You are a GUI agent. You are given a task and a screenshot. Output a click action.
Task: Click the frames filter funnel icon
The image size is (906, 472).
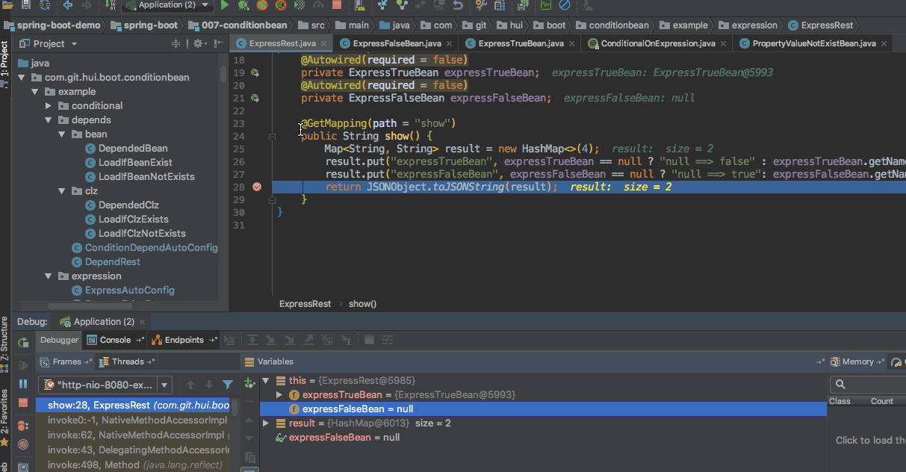click(228, 385)
